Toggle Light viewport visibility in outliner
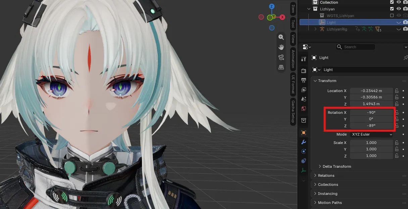The image size is (408, 209). click(399, 22)
